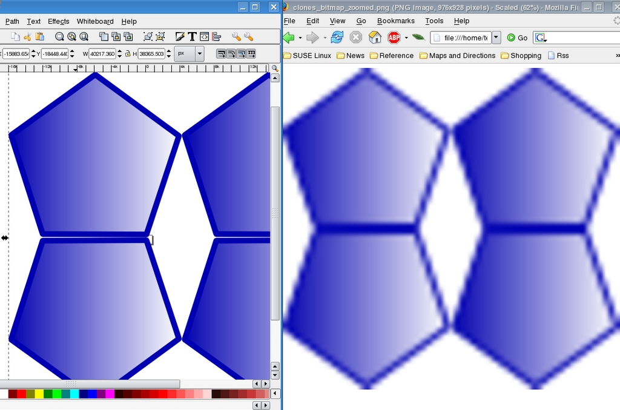Open the Align and Distribute icon
The image size is (620, 410).
click(x=216, y=37)
